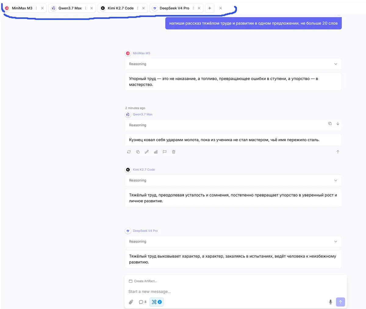Switch to the MiniMax M3 tab
Screen dimensions: 366x309
[x=22, y=8]
